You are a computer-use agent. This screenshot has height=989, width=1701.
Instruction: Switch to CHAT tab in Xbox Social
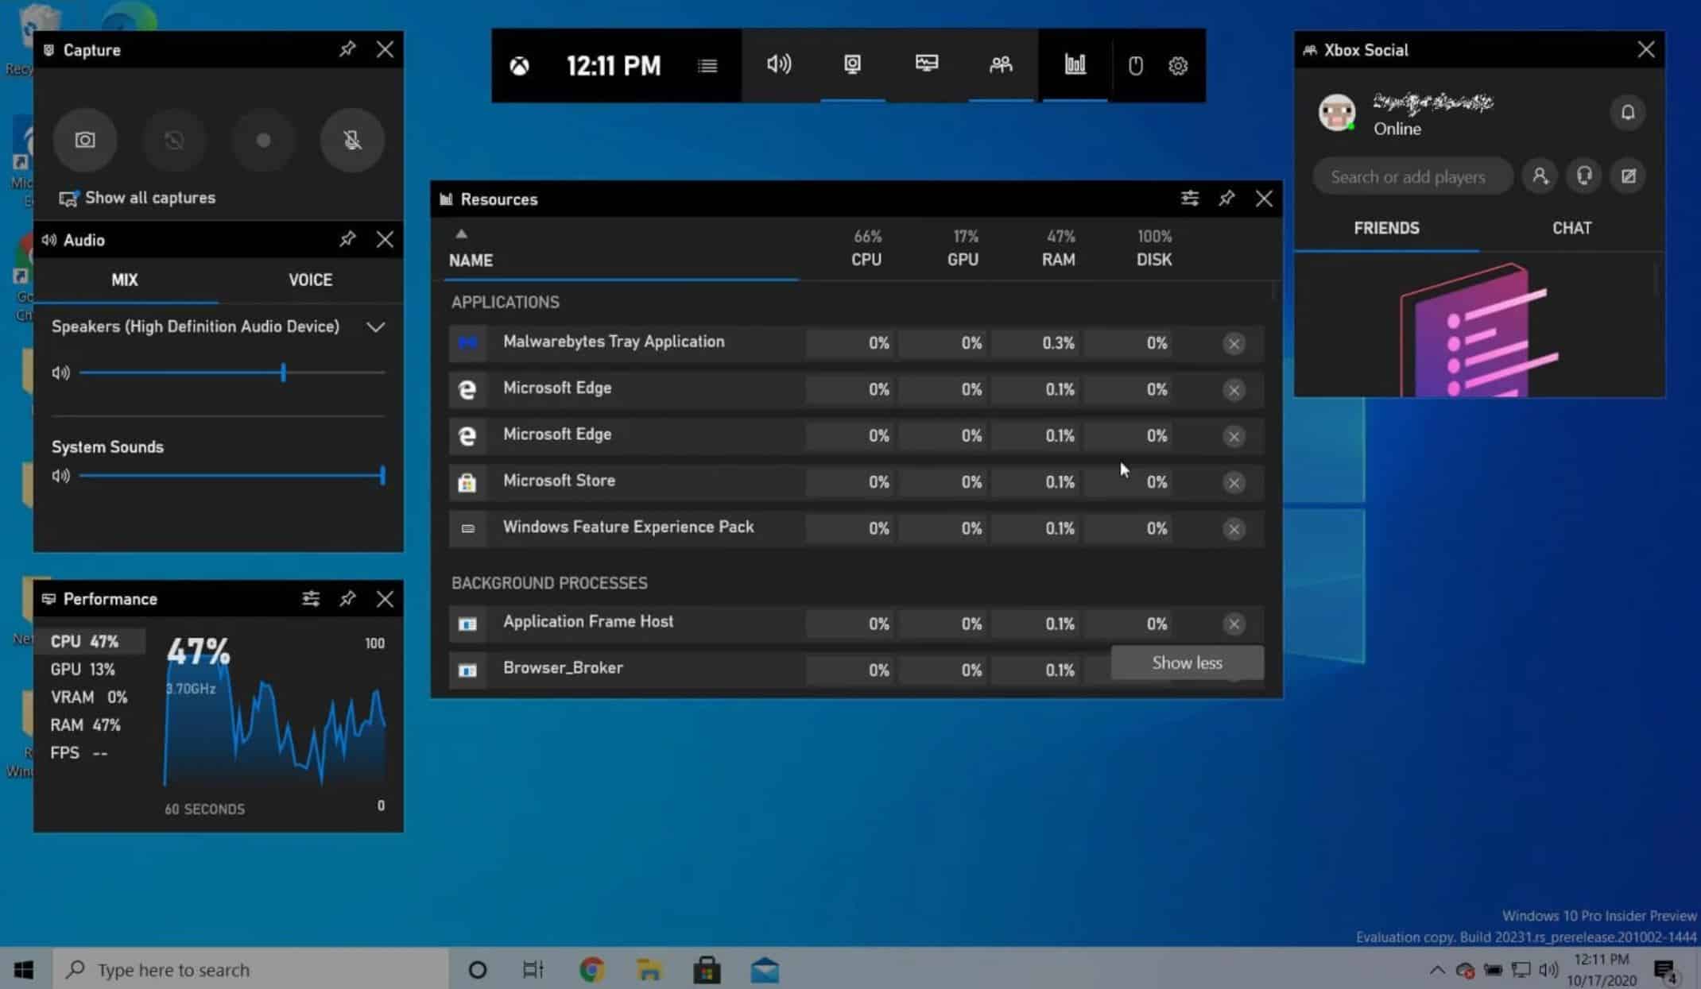[1572, 227]
